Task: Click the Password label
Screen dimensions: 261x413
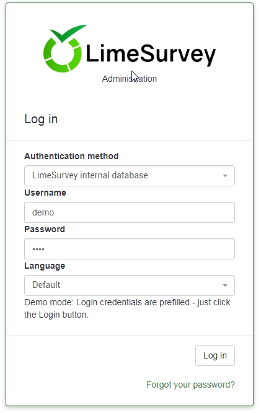Action: (x=45, y=230)
